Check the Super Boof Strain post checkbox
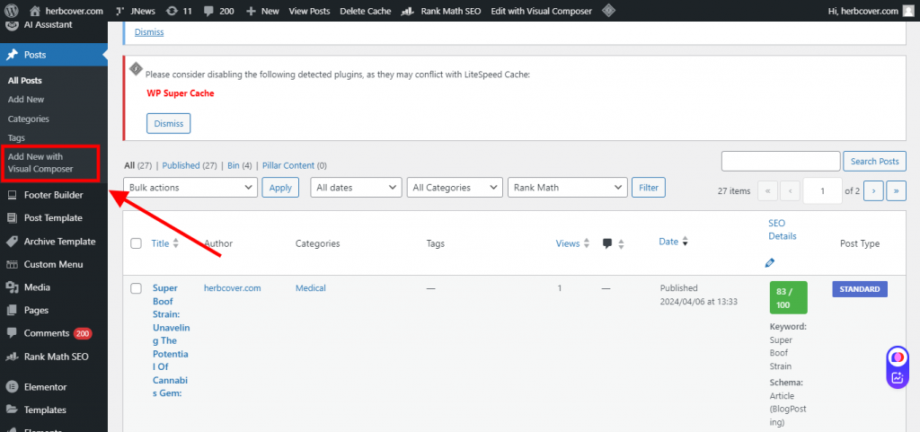The image size is (920, 432). click(x=137, y=287)
